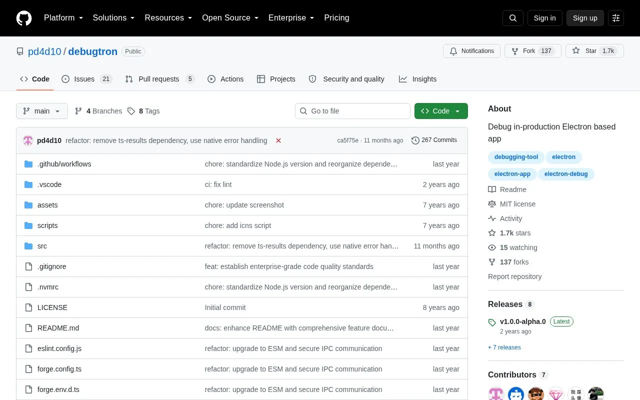This screenshot has height=400, width=640.
Task: Open the ca5f75e commit hash
Action: [x=347, y=140]
